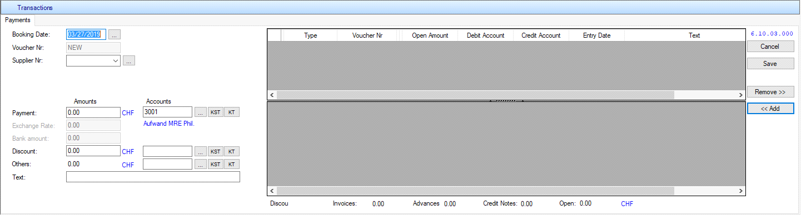Click KT button in Payment row
This screenshot has height=215, width=801.
pos(232,112)
